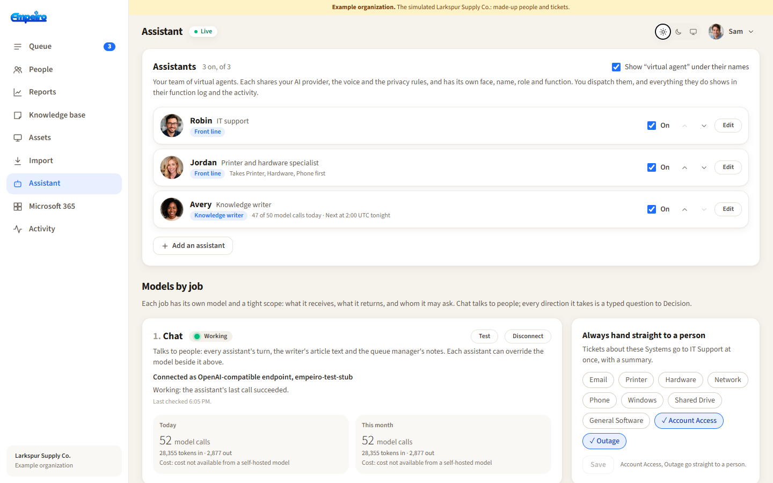The image size is (773, 483).
Task: Click the Reports chart icon
Action: (x=18, y=92)
